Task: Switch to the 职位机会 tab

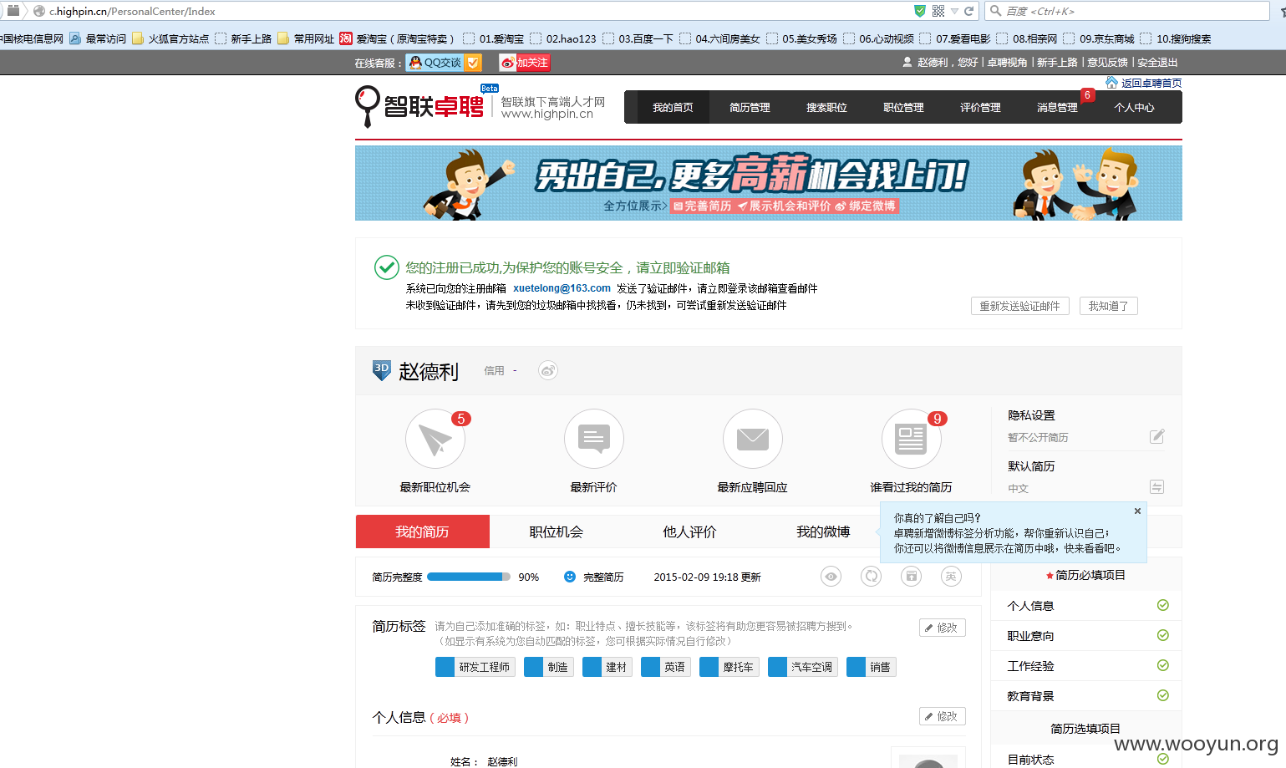Action: click(x=557, y=531)
